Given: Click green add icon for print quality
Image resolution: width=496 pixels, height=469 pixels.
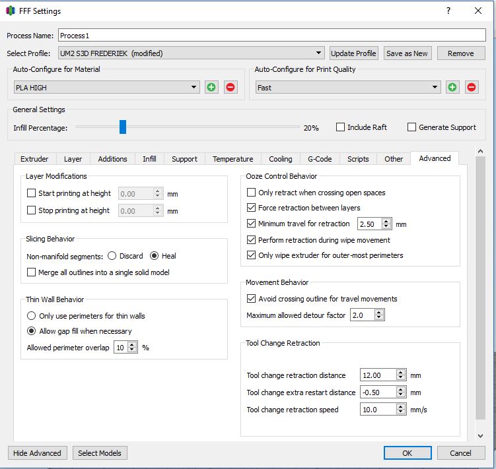Looking at the screenshot, I should [452, 87].
